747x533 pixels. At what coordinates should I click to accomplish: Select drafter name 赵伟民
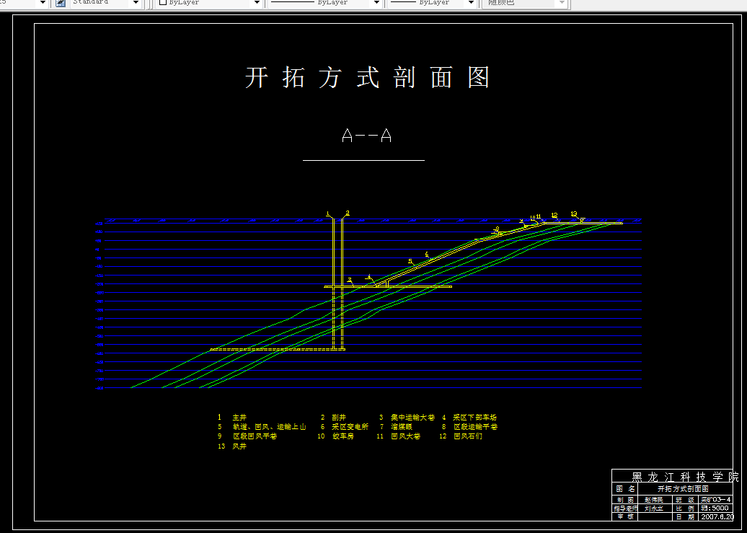tap(653, 500)
